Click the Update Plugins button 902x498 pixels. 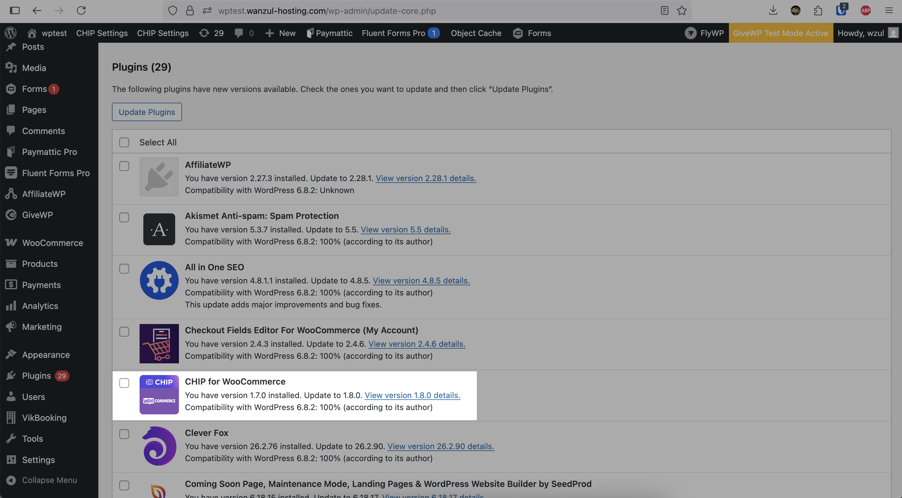pyautogui.click(x=147, y=112)
